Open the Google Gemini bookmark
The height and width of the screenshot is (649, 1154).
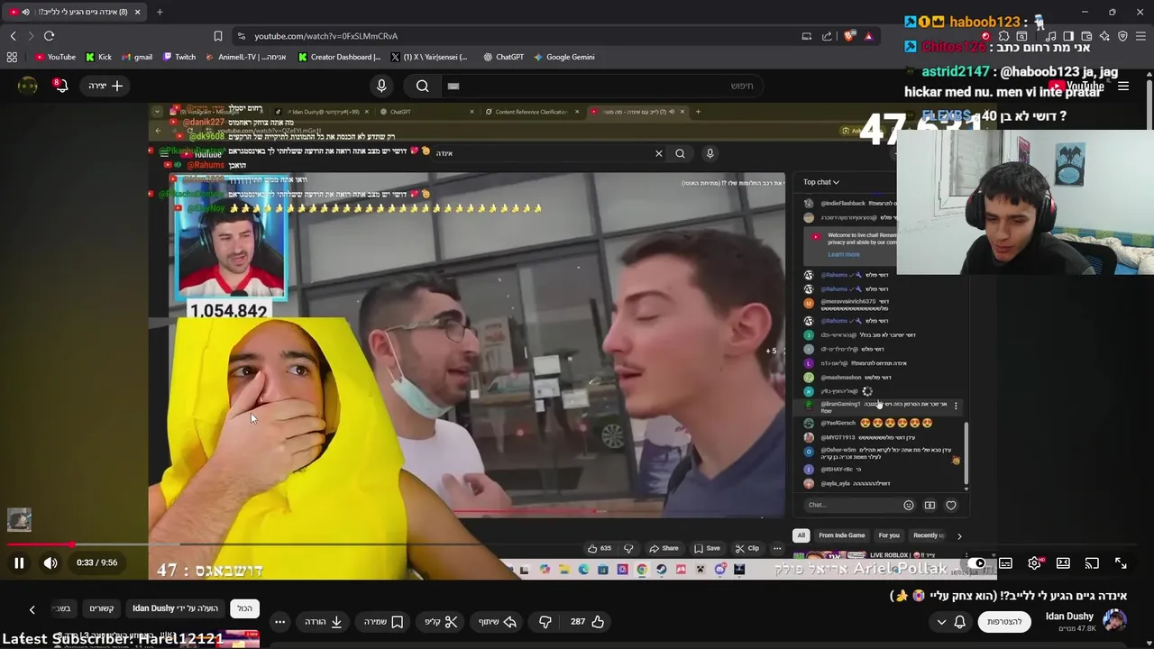pos(563,57)
